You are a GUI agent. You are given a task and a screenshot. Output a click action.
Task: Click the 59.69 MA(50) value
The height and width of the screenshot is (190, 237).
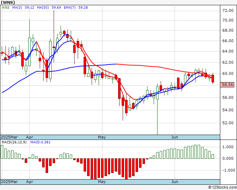(56, 8)
